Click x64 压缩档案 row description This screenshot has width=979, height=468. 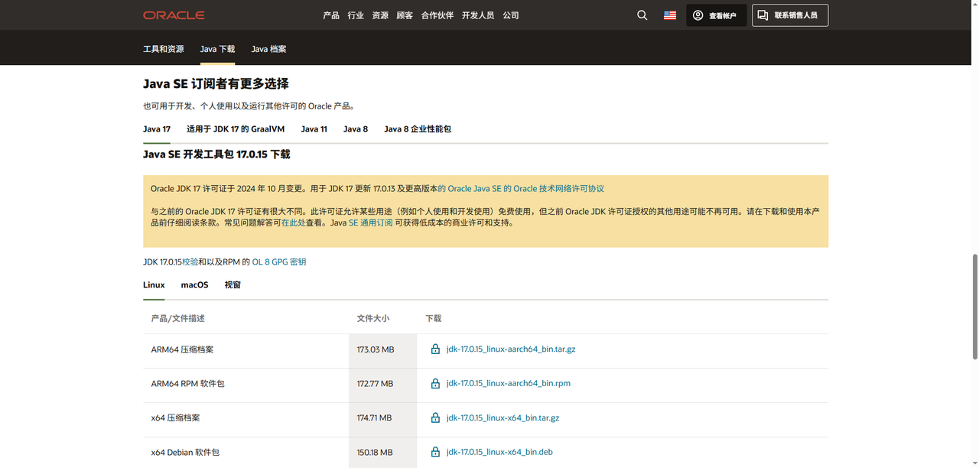click(176, 418)
